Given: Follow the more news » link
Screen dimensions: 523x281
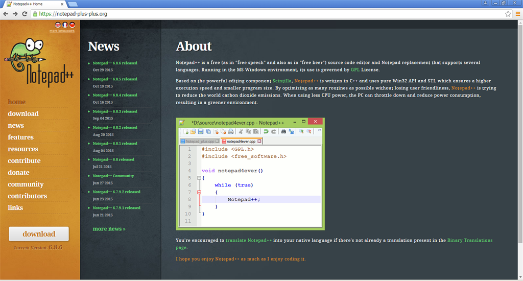Looking at the screenshot, I should point(109,229).
